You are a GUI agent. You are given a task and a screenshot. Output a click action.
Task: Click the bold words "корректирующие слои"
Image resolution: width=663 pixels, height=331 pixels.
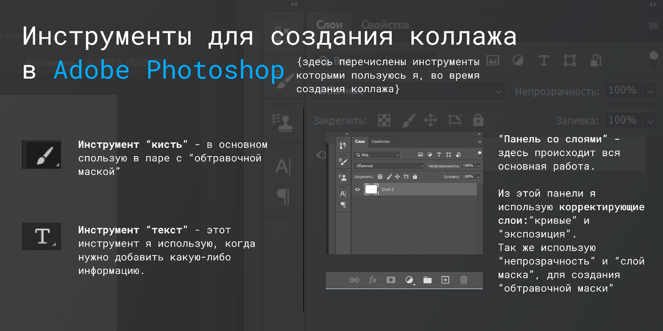[x=570, y=214]
